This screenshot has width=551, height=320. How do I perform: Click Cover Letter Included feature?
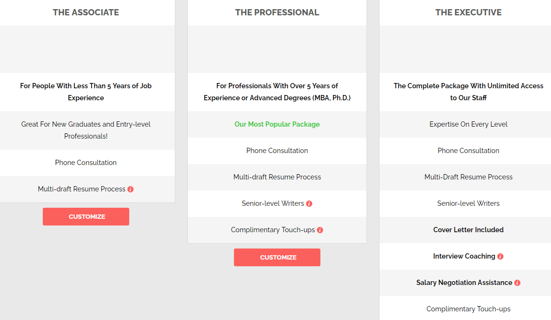[468, 230]
